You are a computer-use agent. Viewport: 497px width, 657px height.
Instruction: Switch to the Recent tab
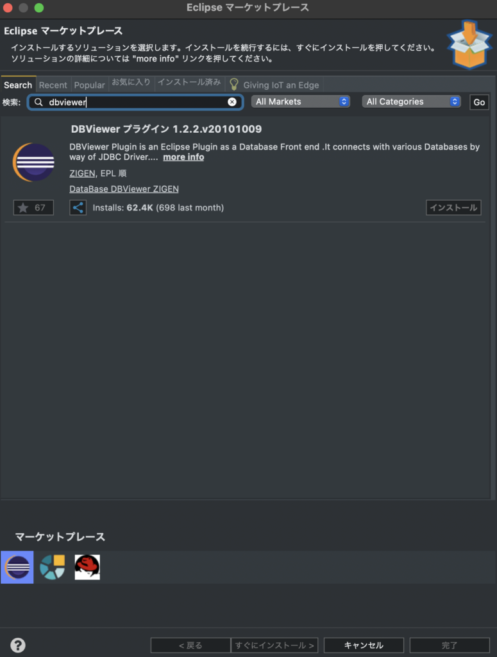point(53,85)
